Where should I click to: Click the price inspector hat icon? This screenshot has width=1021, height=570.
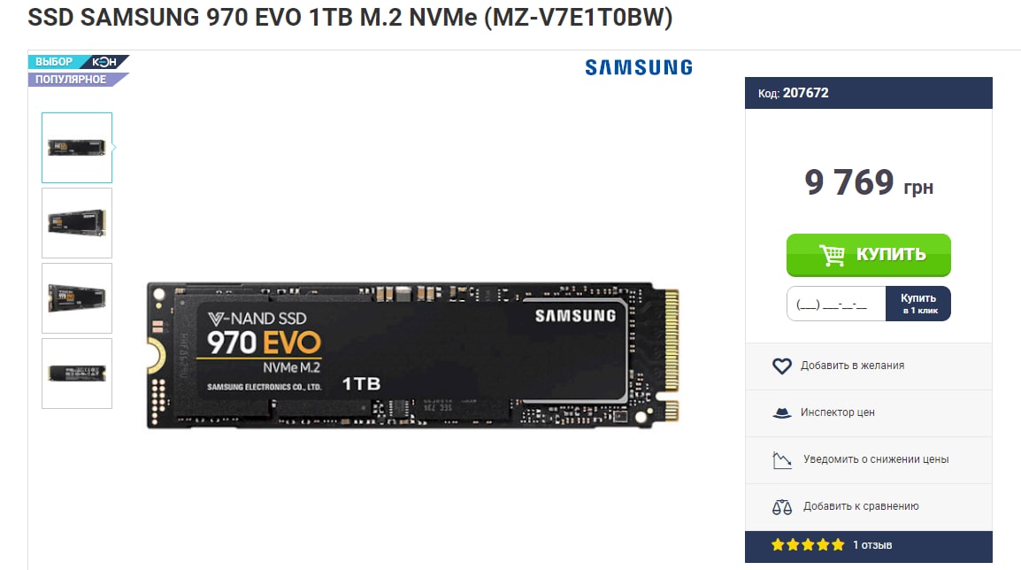pos(781,413)
